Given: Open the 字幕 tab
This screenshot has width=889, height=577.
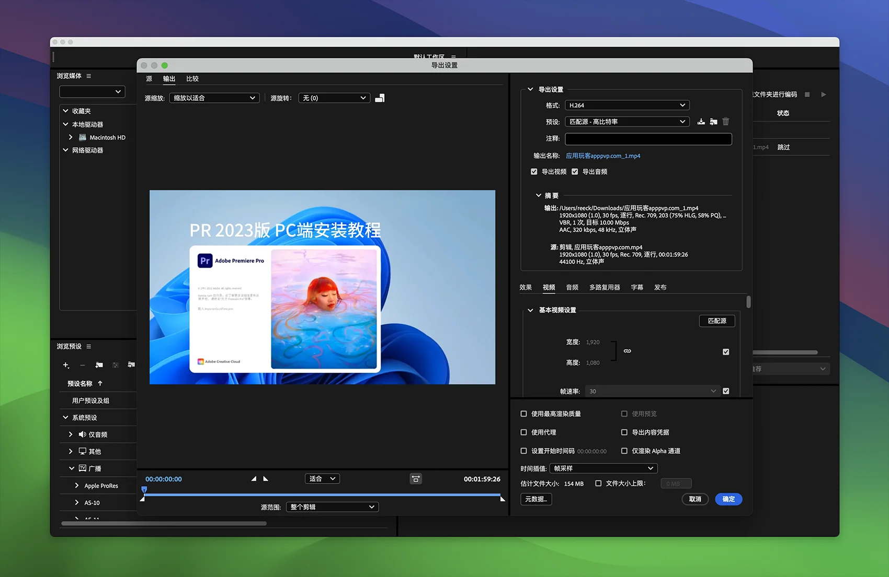Looking at the screenshot, I should point(637,287).
